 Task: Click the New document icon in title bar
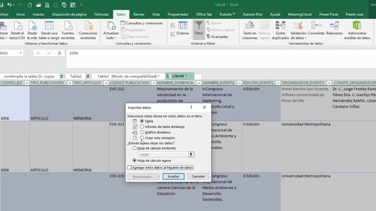30,5
